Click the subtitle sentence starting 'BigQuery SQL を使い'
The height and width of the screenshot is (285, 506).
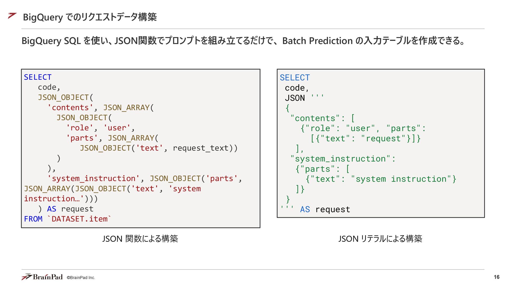tap(243, 41)
